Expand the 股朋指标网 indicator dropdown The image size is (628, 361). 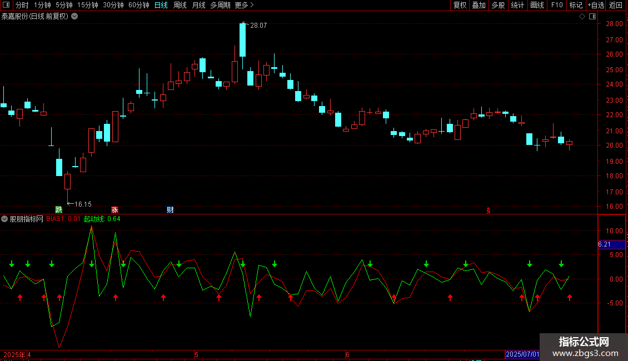[4, 219]
